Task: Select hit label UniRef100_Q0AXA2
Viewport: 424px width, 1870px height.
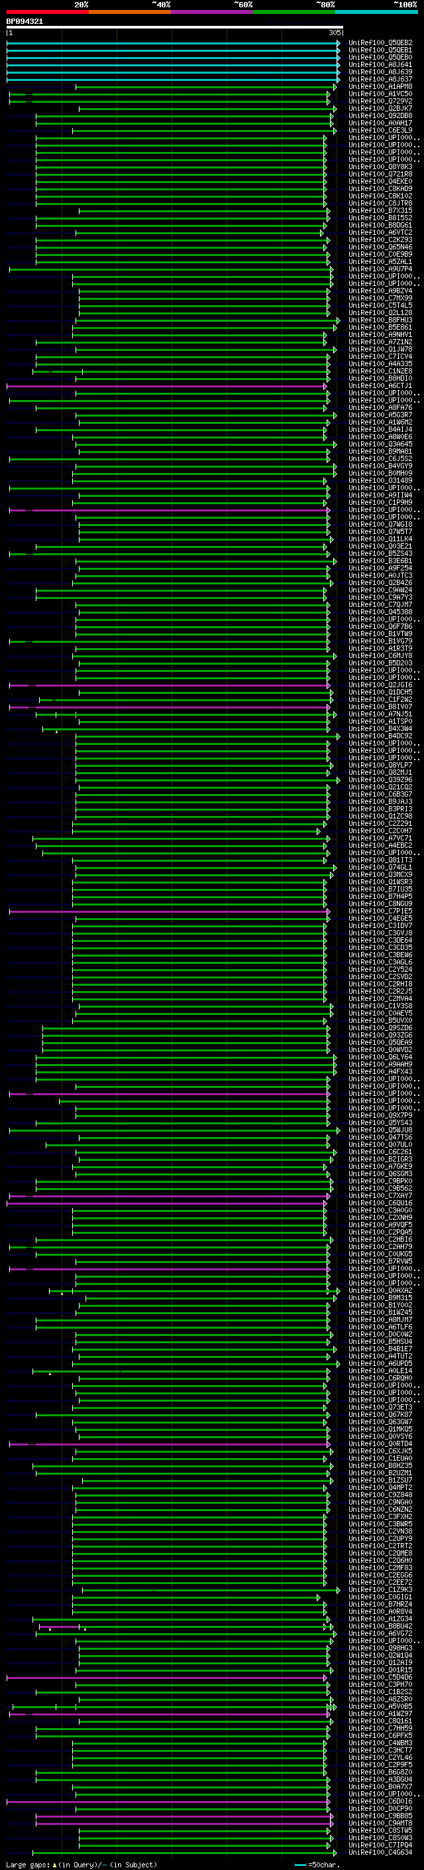Action: point(380,1291)
